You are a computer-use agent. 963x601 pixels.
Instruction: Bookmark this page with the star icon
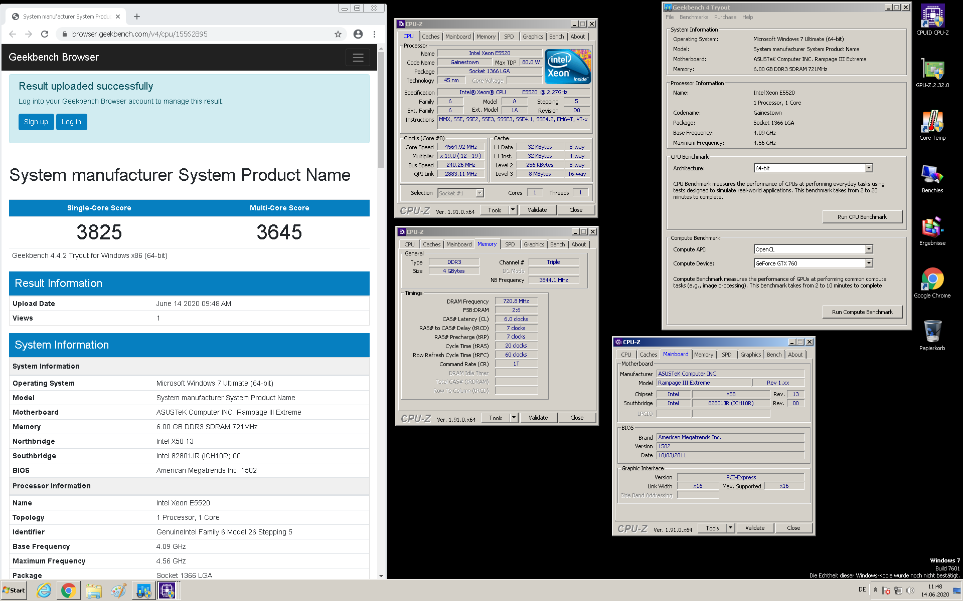pyautogui.click(x=338, y=34)
